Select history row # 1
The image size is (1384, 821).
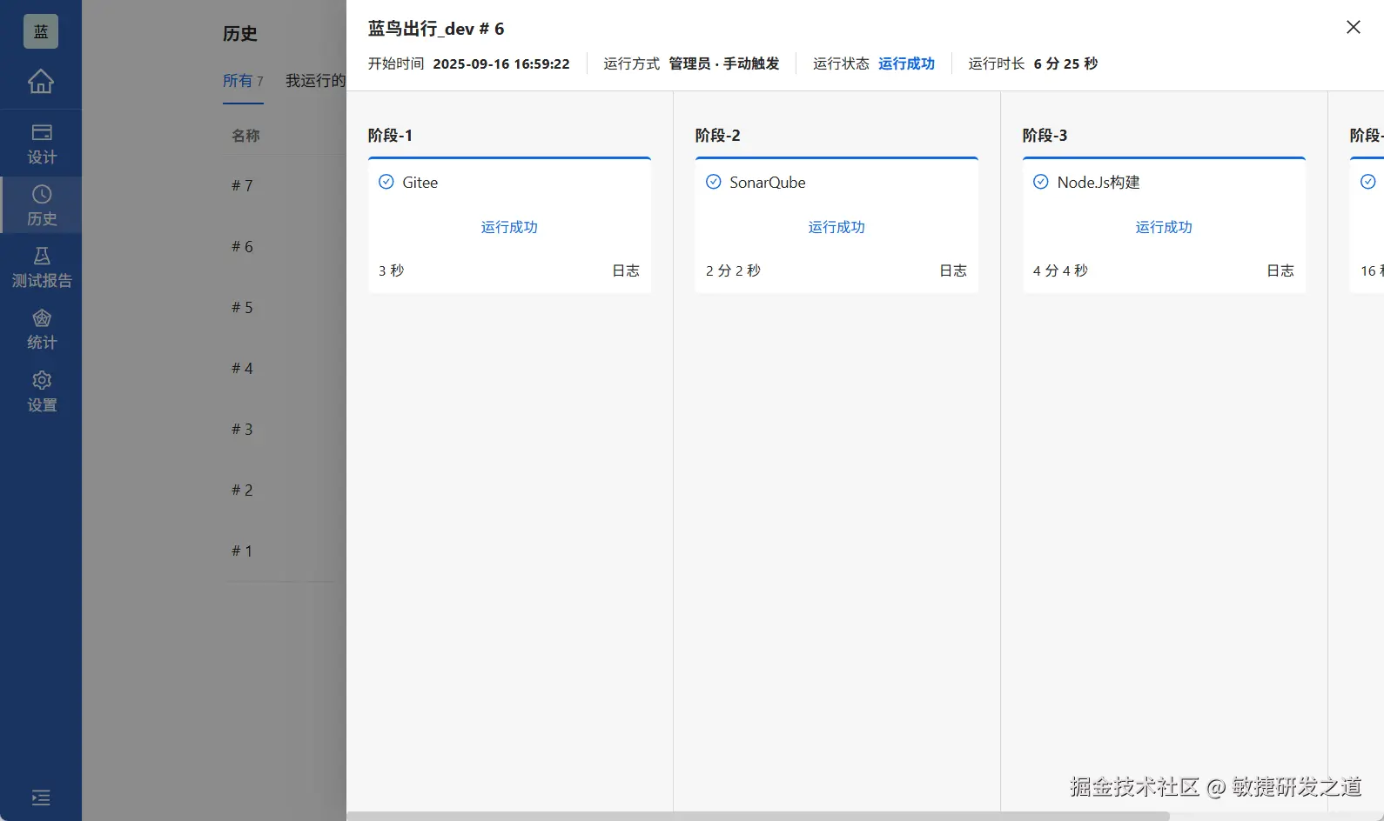[x=242, y=551]
